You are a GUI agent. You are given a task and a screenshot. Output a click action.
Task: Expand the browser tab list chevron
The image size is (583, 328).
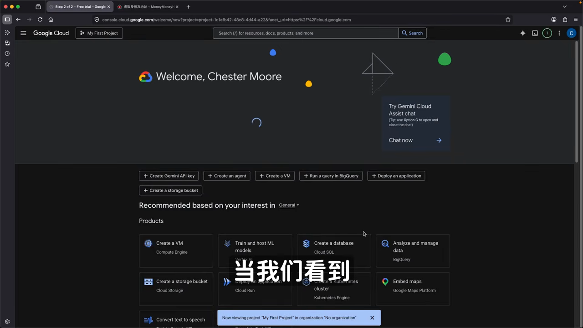[x=565, y=7]
